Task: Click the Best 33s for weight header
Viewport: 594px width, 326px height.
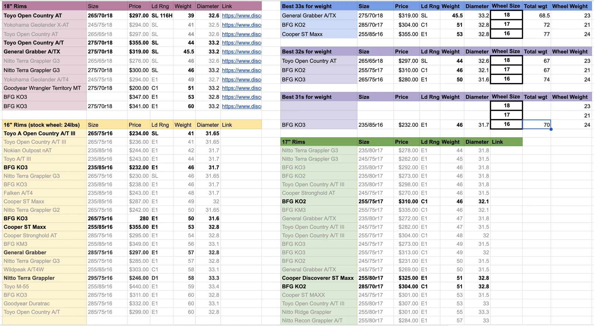Action: point(319,6)
